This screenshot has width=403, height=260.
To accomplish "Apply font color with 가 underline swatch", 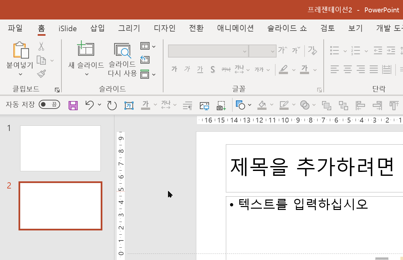I will click(x=305, y=69).
